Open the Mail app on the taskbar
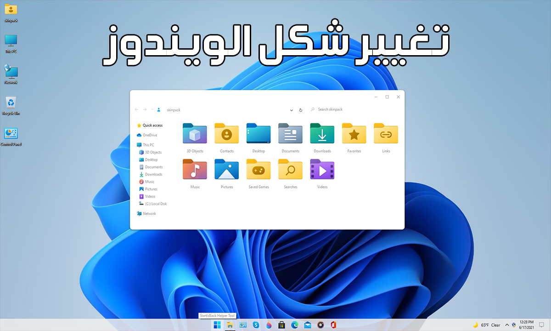The image size is (551, 331). [x=308, y=325]
